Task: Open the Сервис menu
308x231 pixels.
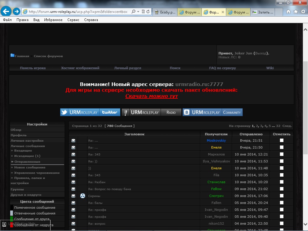Action: [73, 20]
